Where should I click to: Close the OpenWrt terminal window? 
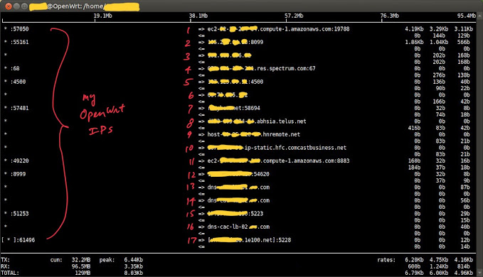[x=9, y=6]
